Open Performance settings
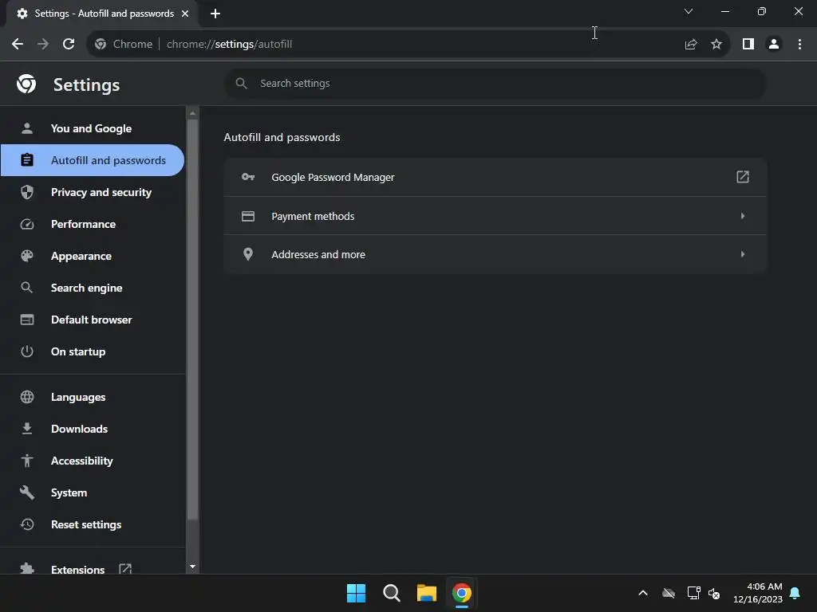 (x=93, y=224)
